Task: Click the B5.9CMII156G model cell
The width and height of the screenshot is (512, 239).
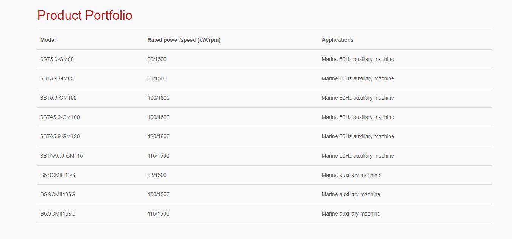Action: (58, 214)
